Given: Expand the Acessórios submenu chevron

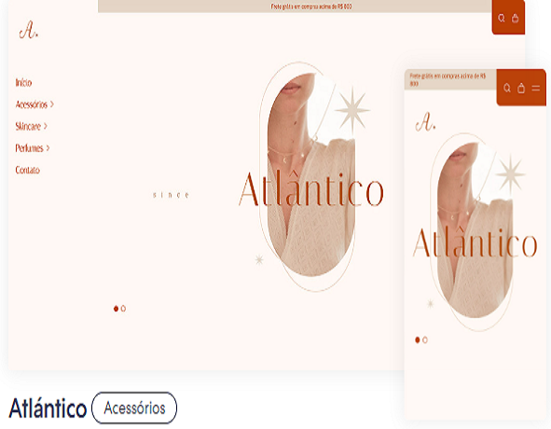Looking at the screenshot, I should pyautogui.click(x=52, y=104).
